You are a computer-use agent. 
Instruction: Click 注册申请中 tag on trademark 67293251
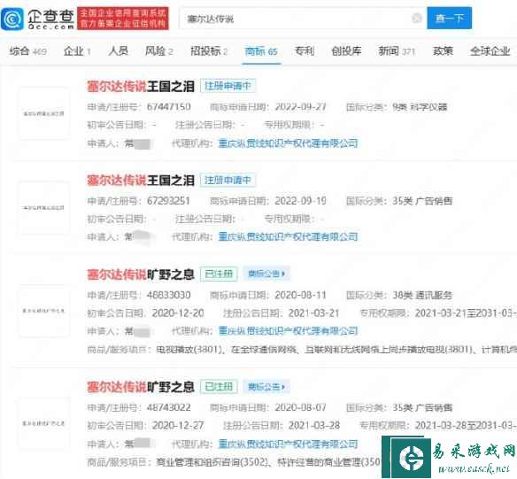tap(228, 181)
